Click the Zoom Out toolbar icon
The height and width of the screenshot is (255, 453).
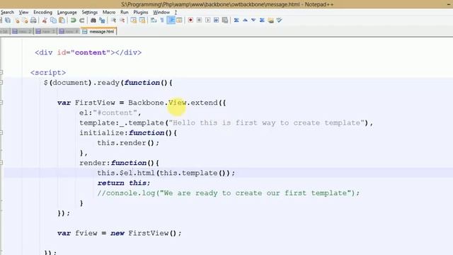point(122,21)
